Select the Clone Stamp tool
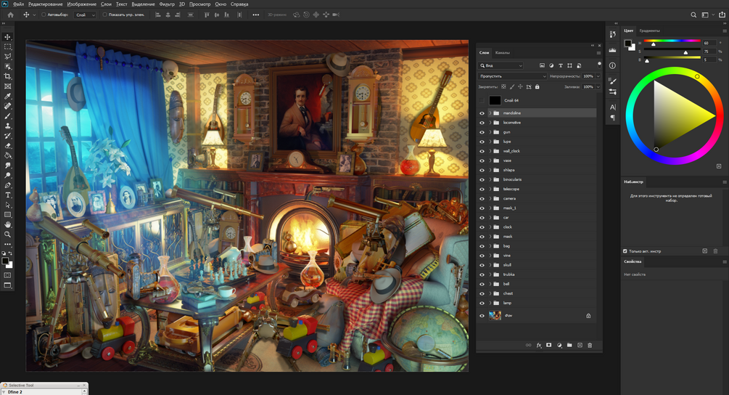Viewport: 729px width, 395px height. [7, 126]
